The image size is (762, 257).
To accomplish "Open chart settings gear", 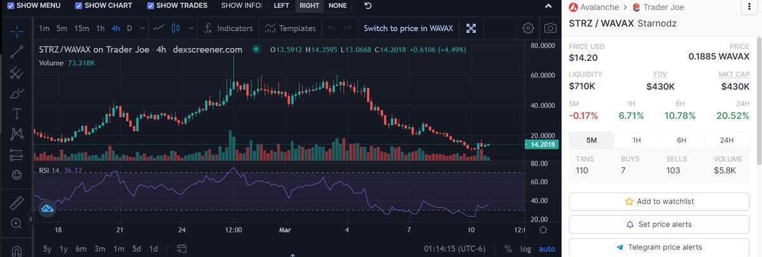I will click(528, 28).
